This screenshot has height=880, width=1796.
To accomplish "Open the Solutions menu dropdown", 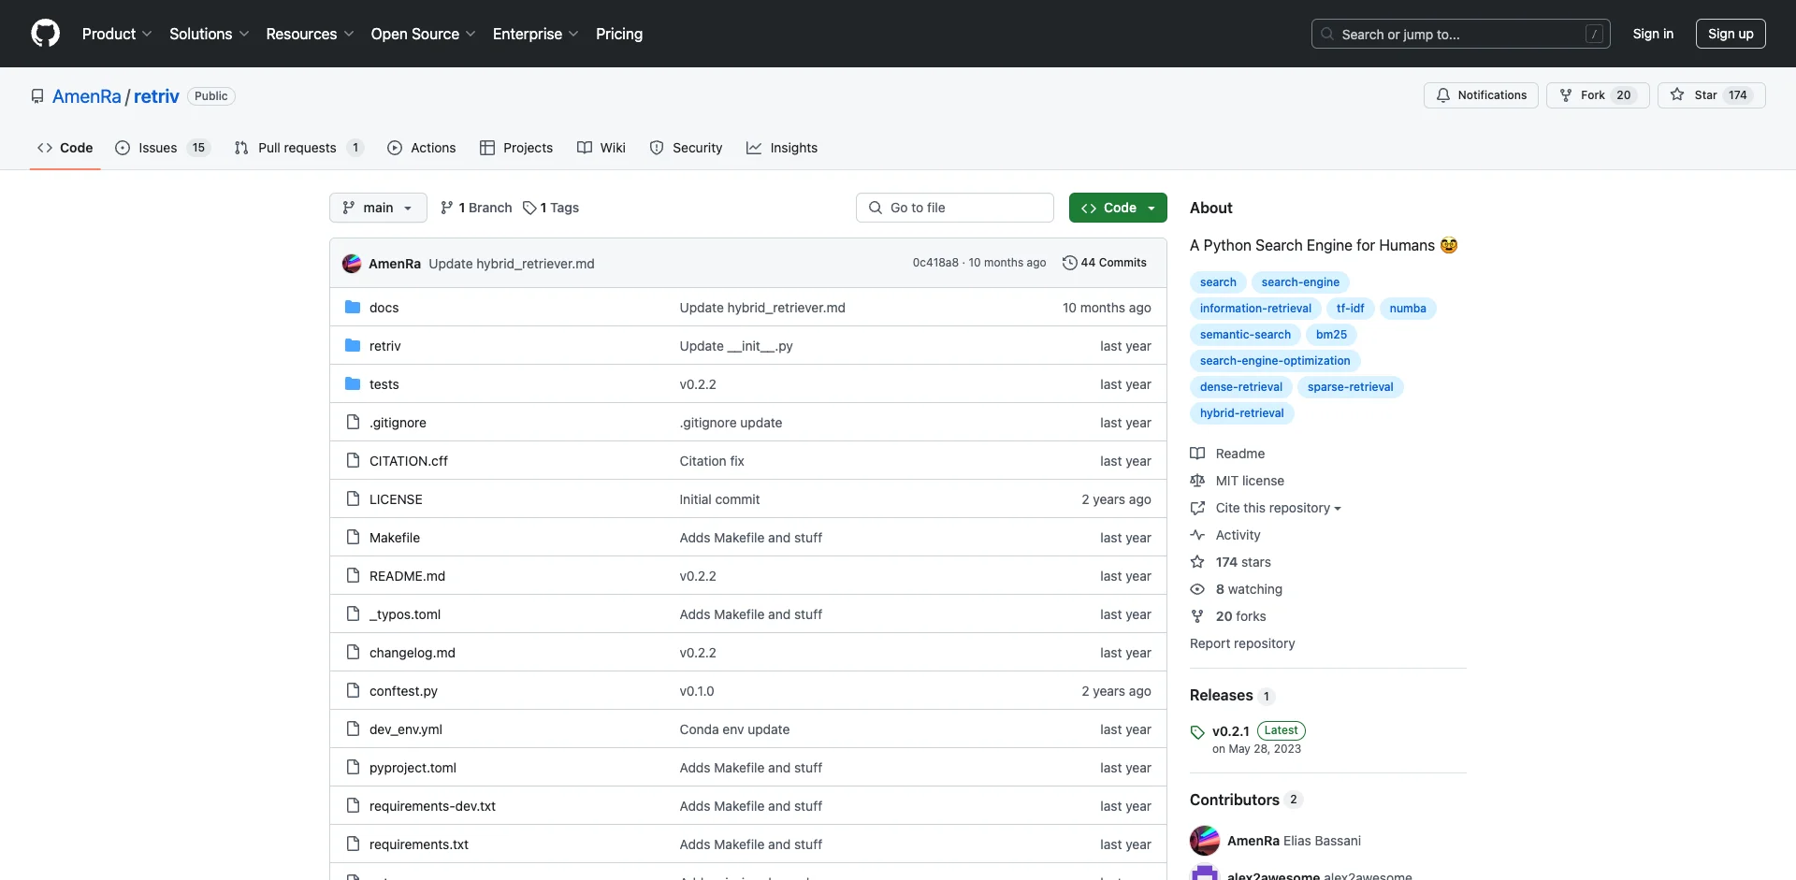I will click(210, 34).
